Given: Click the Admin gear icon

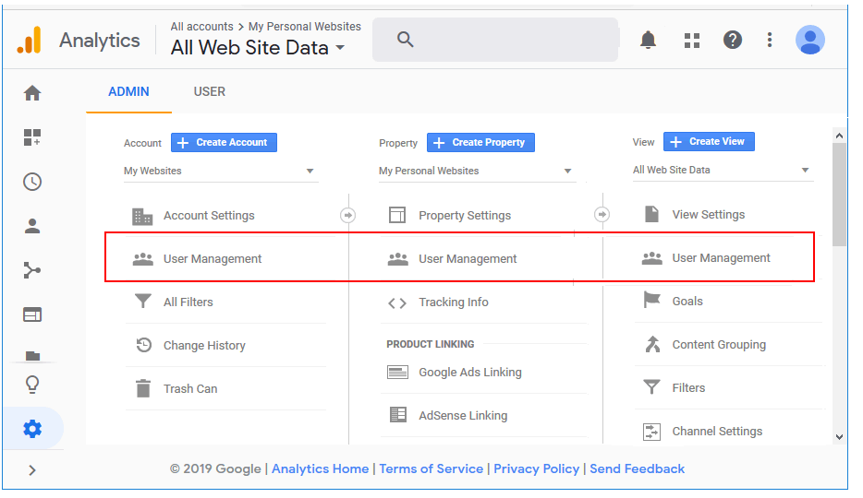Looking at the screenshot, I should [x=32, y=429].
